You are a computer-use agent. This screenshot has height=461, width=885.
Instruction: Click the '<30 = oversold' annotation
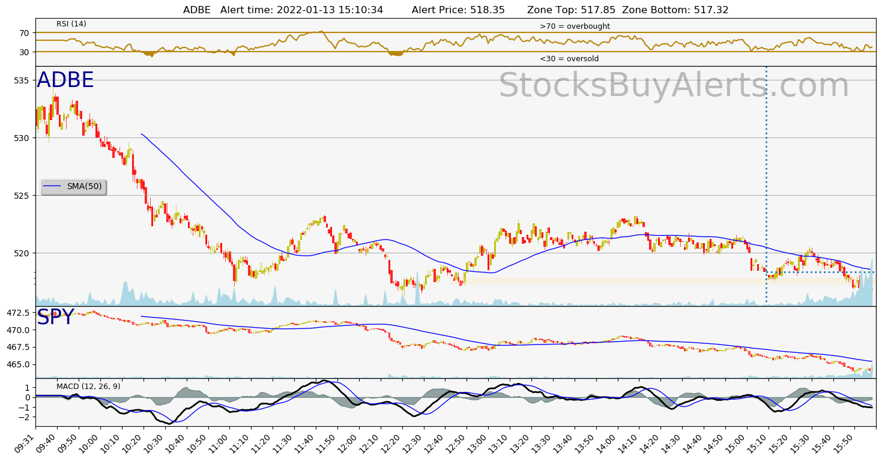[569, 59]
